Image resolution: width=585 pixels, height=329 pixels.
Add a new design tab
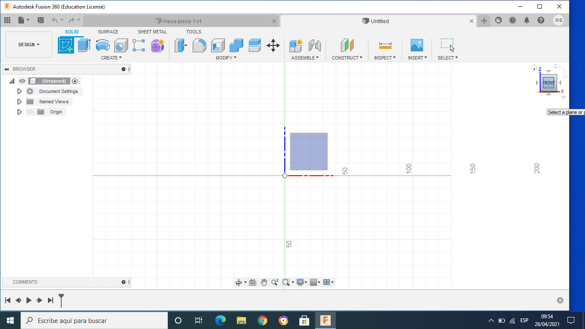(x=484, y=21)
